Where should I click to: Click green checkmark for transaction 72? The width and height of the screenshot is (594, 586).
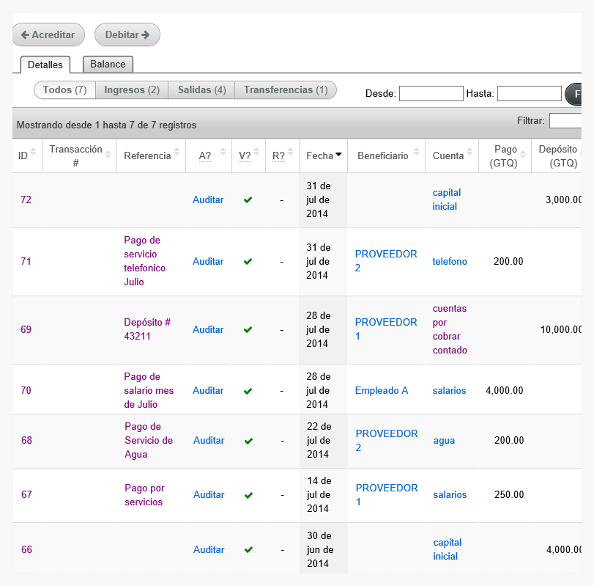tap(248, 200)
